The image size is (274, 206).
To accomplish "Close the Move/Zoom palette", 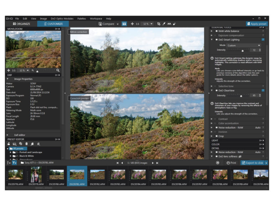I will 59,29.
